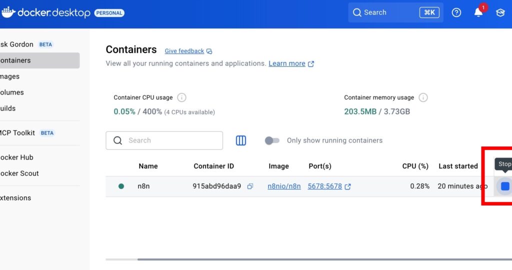512x270 pixels.
Task: Click the Container memory usage info icon
Action: point(423,97)
